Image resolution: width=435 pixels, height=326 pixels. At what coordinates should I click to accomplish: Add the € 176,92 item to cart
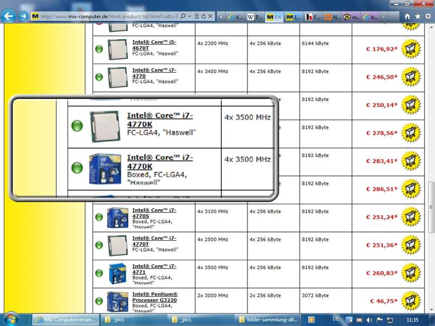click(411, 49)
